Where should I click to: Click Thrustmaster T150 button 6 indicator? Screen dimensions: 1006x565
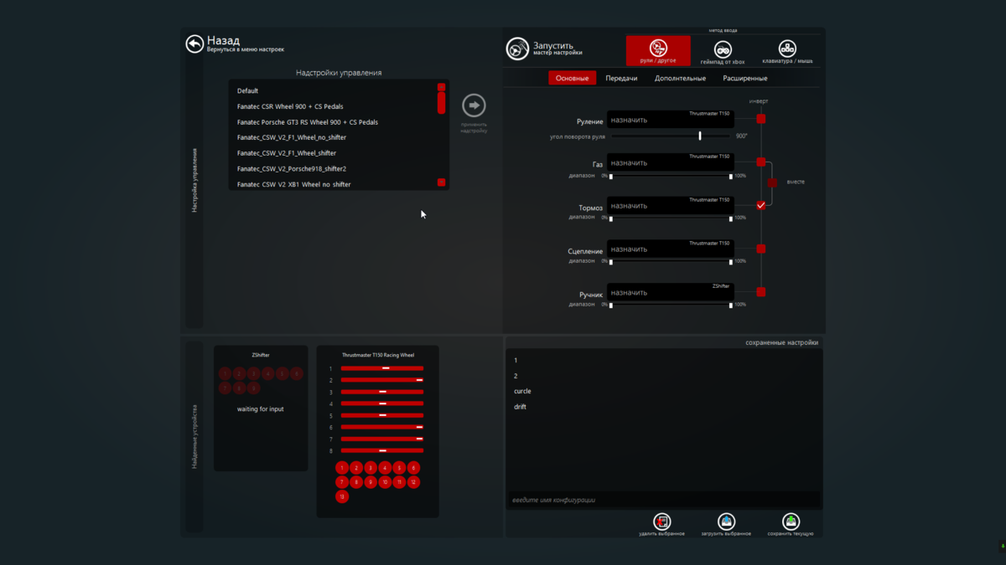point(413,468)
